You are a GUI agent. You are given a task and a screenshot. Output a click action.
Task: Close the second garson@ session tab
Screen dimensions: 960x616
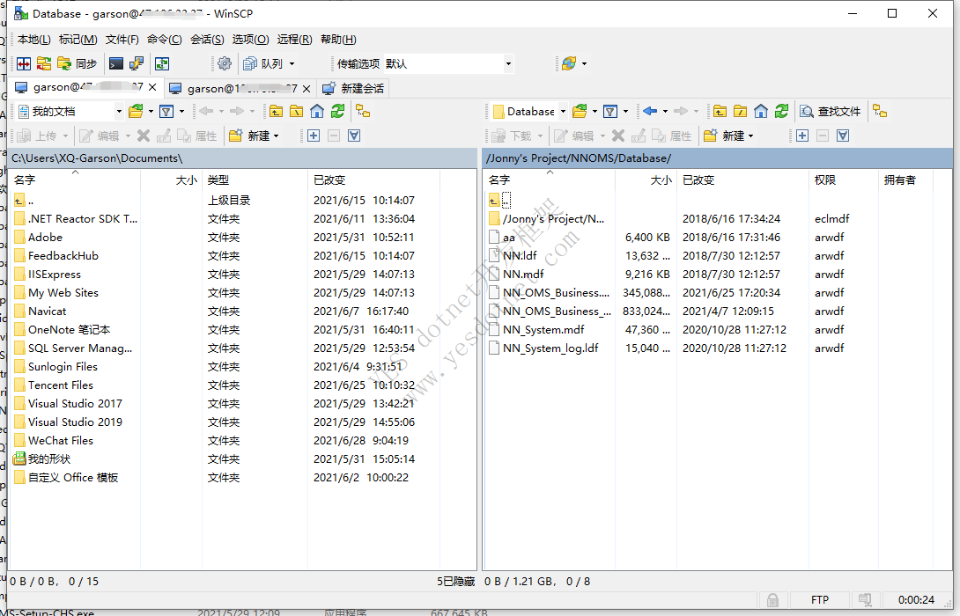[x=306, y=89]
